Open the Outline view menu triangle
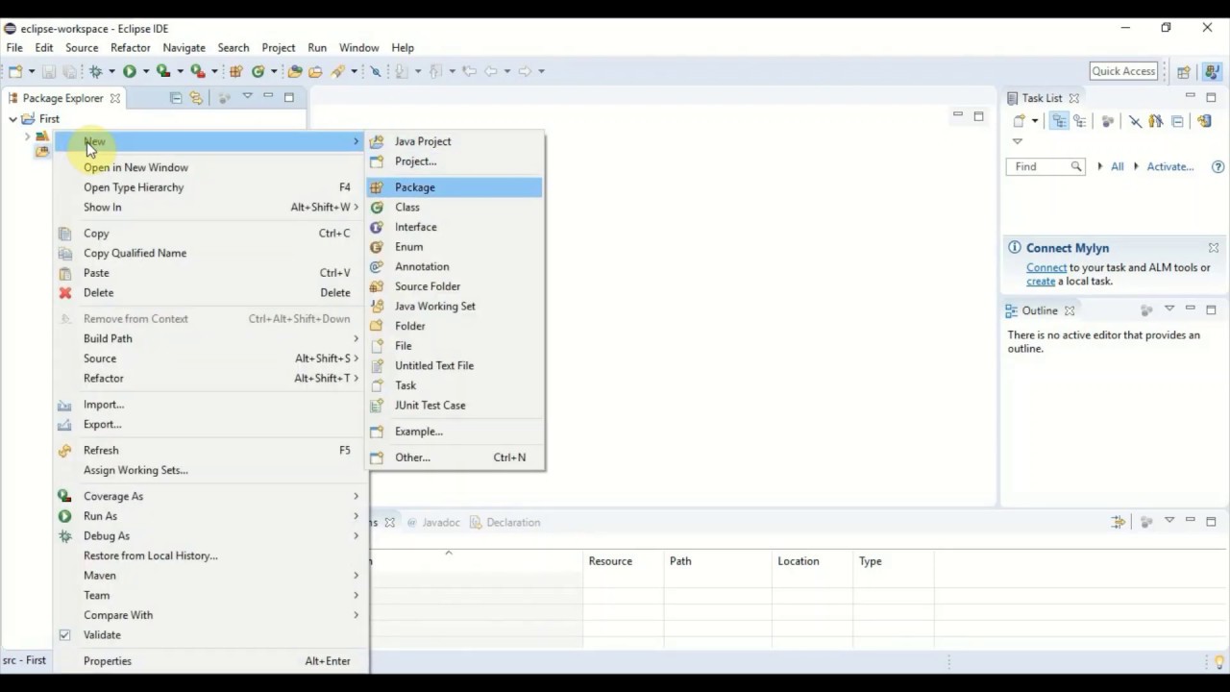The width and height of the screenshot is (1230, 692). click(1169, 309)
